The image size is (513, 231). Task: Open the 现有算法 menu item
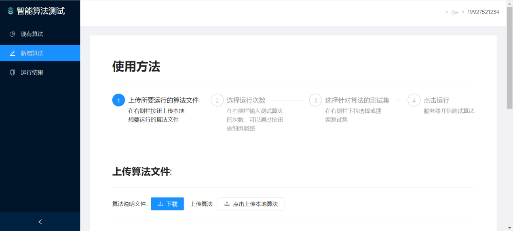point(32,34)
